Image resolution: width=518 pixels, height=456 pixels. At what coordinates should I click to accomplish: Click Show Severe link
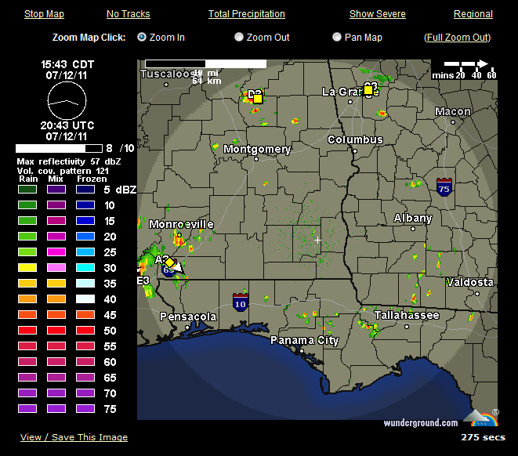pyautogui.click(x=377, y=14)
